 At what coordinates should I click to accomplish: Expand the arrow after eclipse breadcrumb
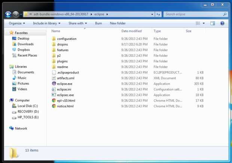[x=107, y=14]
